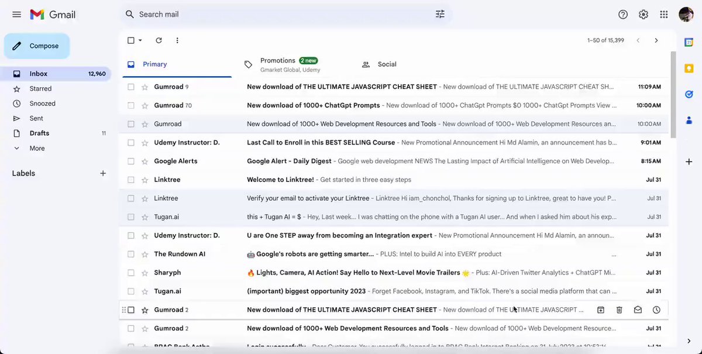702x354 pixels.
Task: Select the Udemy Last Call email checkbox
Action: [x=131, y=143]
